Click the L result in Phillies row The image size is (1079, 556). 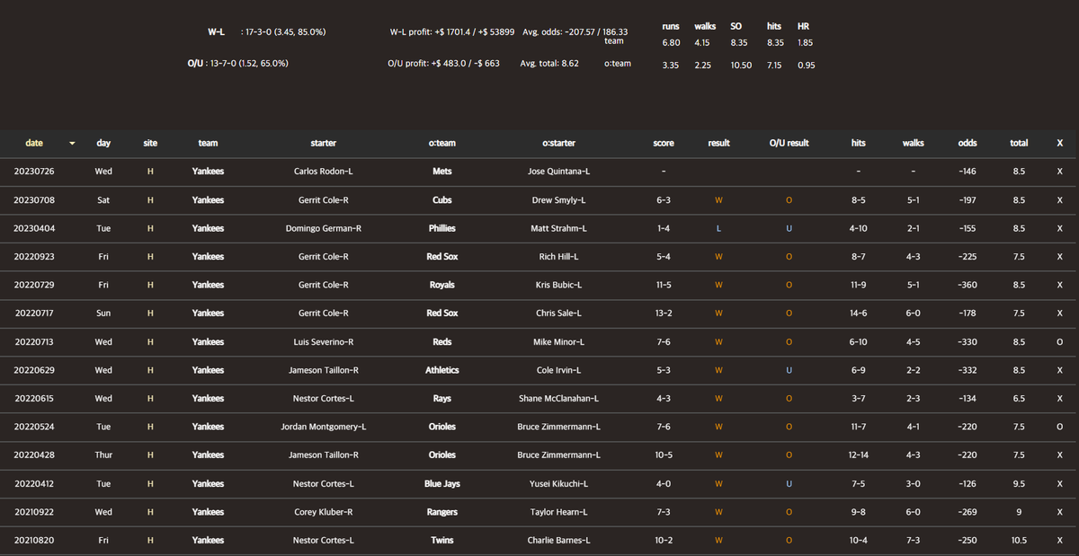tap(718, 228)
